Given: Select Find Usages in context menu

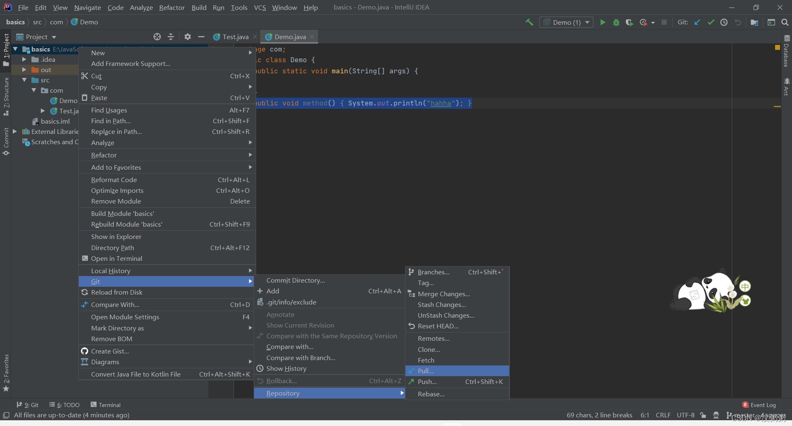Looking at the screenshot, I should [167, 110].
